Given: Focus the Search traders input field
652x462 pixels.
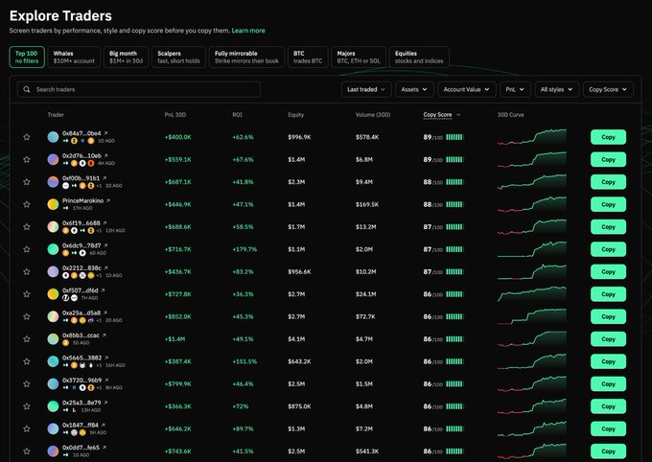Looking at the screenshot, I should click(x=139, y=89).
